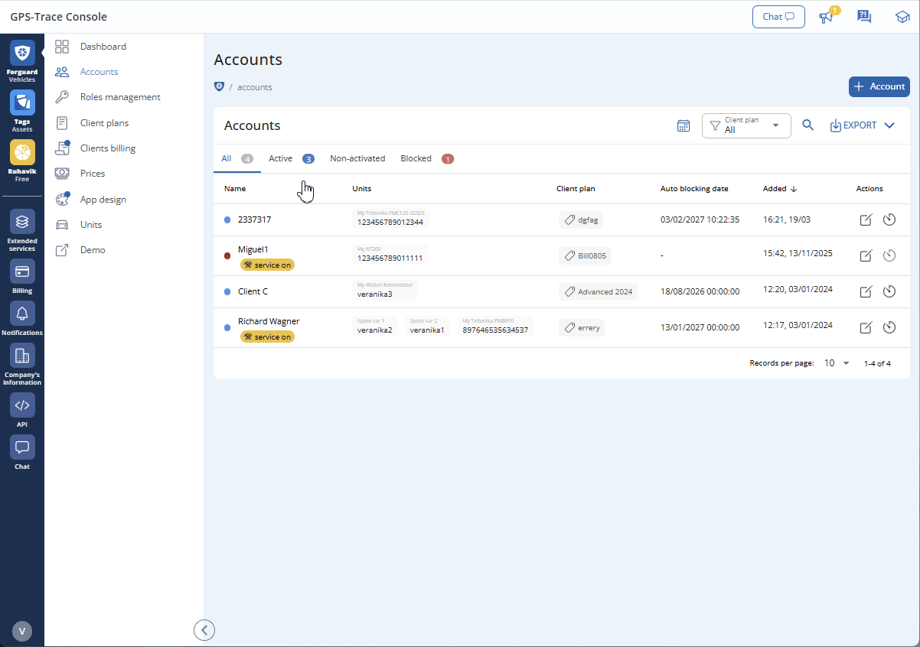Click the dgfag client plan tag
Screen dimensions: 920x647
click(x=581, y=220)
